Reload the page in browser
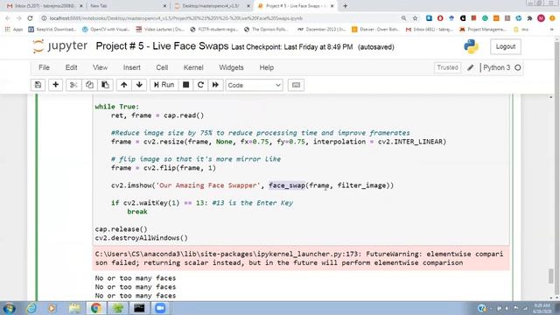Image resolution: width=560 pixels, height=315 pixels. click(30, 18)
